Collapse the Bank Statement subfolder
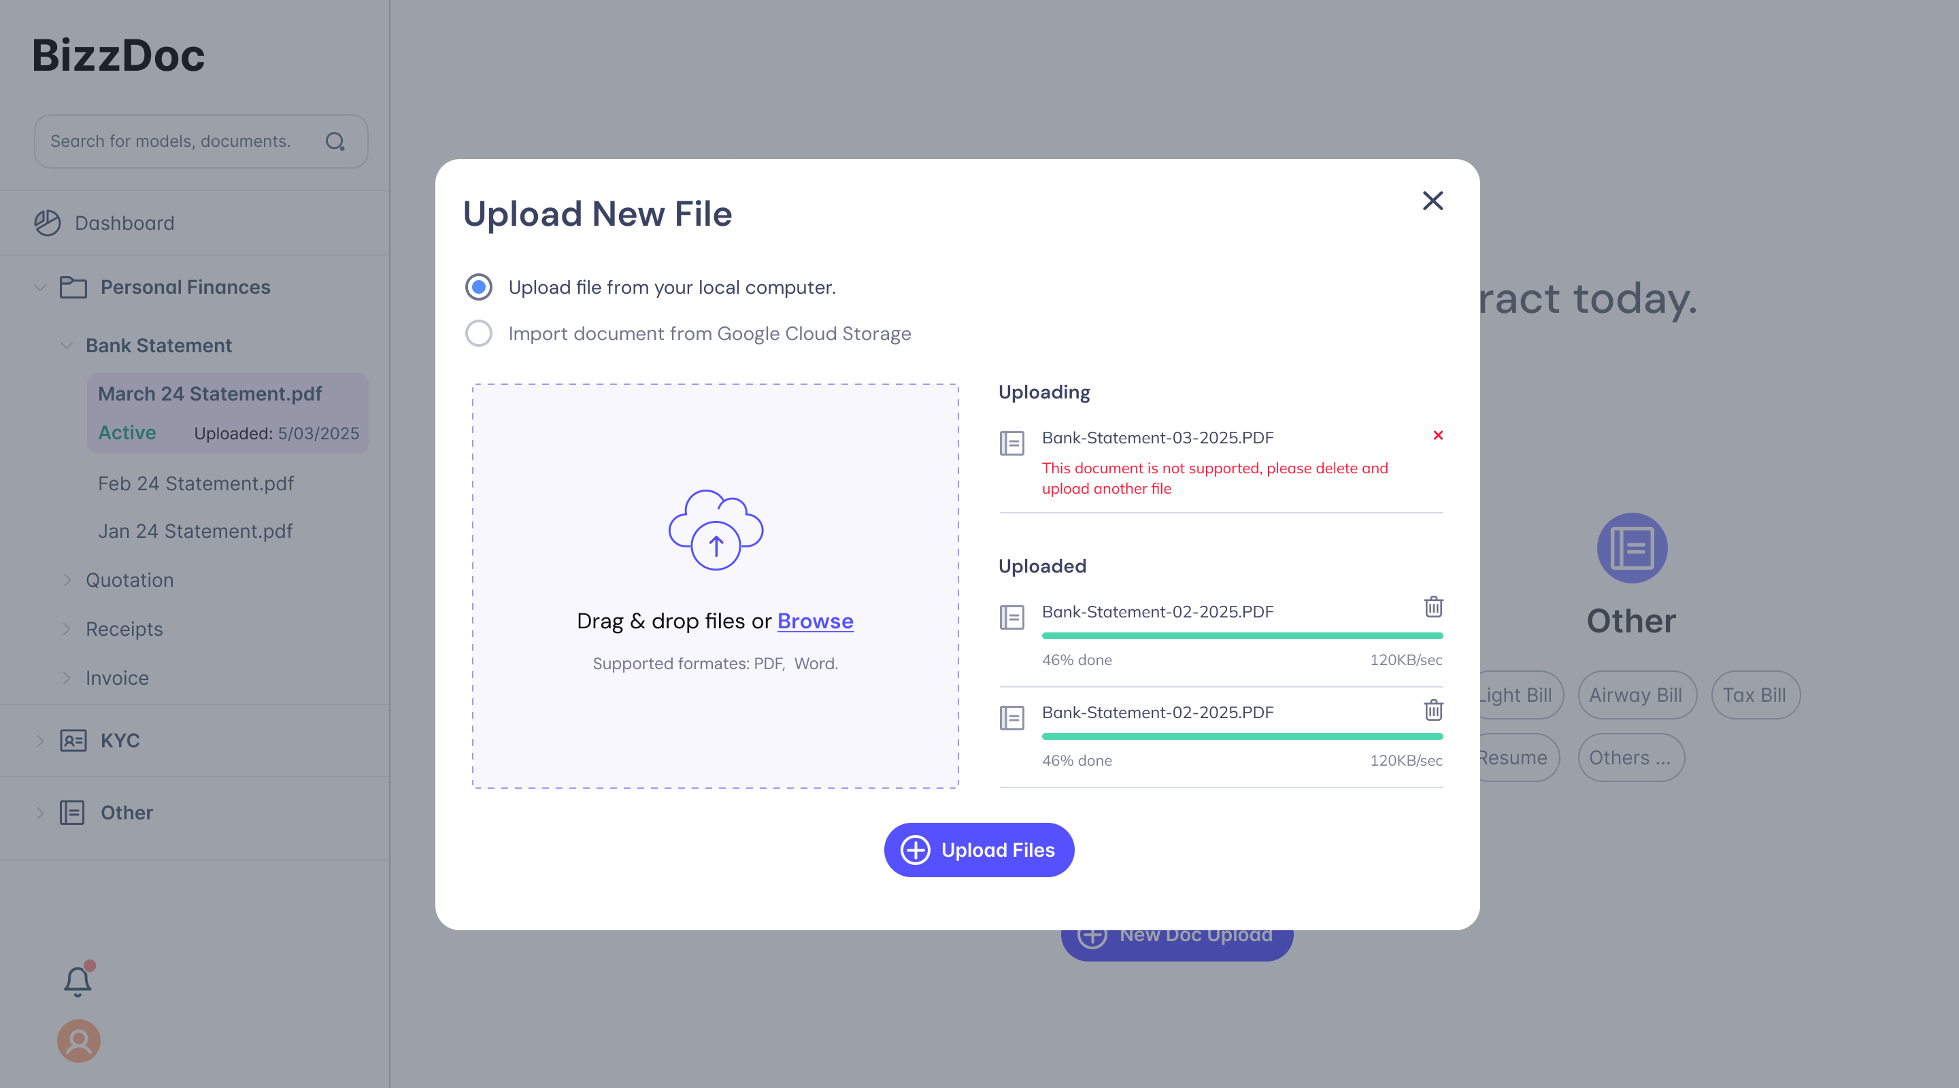 pos(67,346)
